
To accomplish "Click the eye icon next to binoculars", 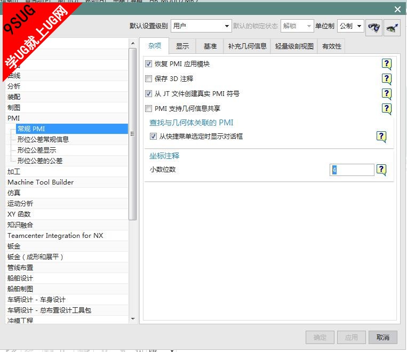I will (x=392, y=27).
